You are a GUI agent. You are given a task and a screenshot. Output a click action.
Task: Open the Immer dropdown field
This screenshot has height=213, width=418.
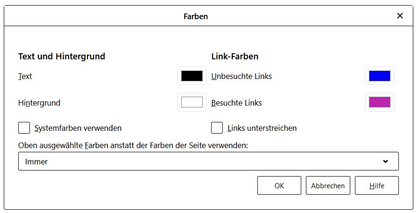pyautogui.click(x=201, y=162)
